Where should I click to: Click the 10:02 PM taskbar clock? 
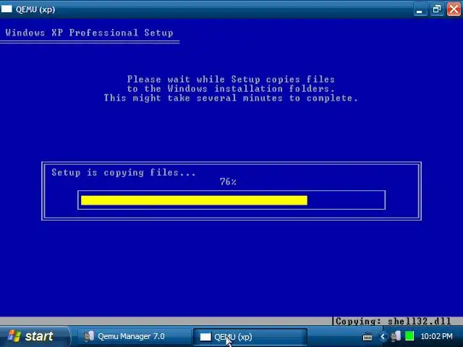pos(436,336)
